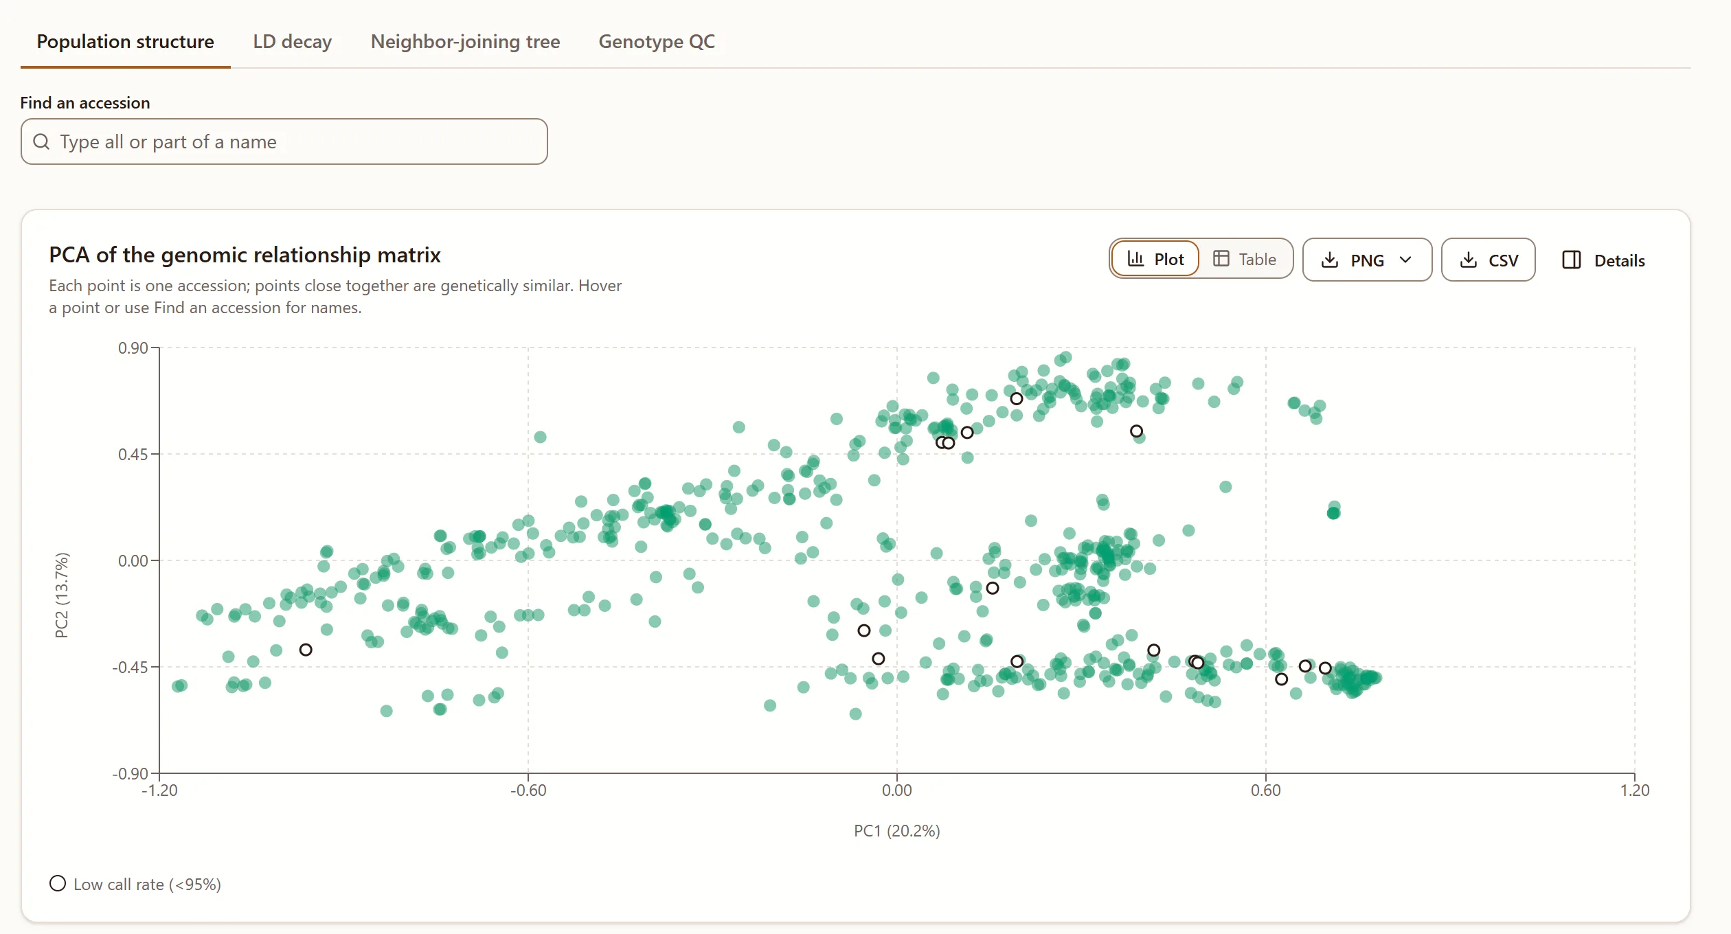The image size is (1731, 934).
Task: Download data as CSV
Action: [x=1488, y=260]
